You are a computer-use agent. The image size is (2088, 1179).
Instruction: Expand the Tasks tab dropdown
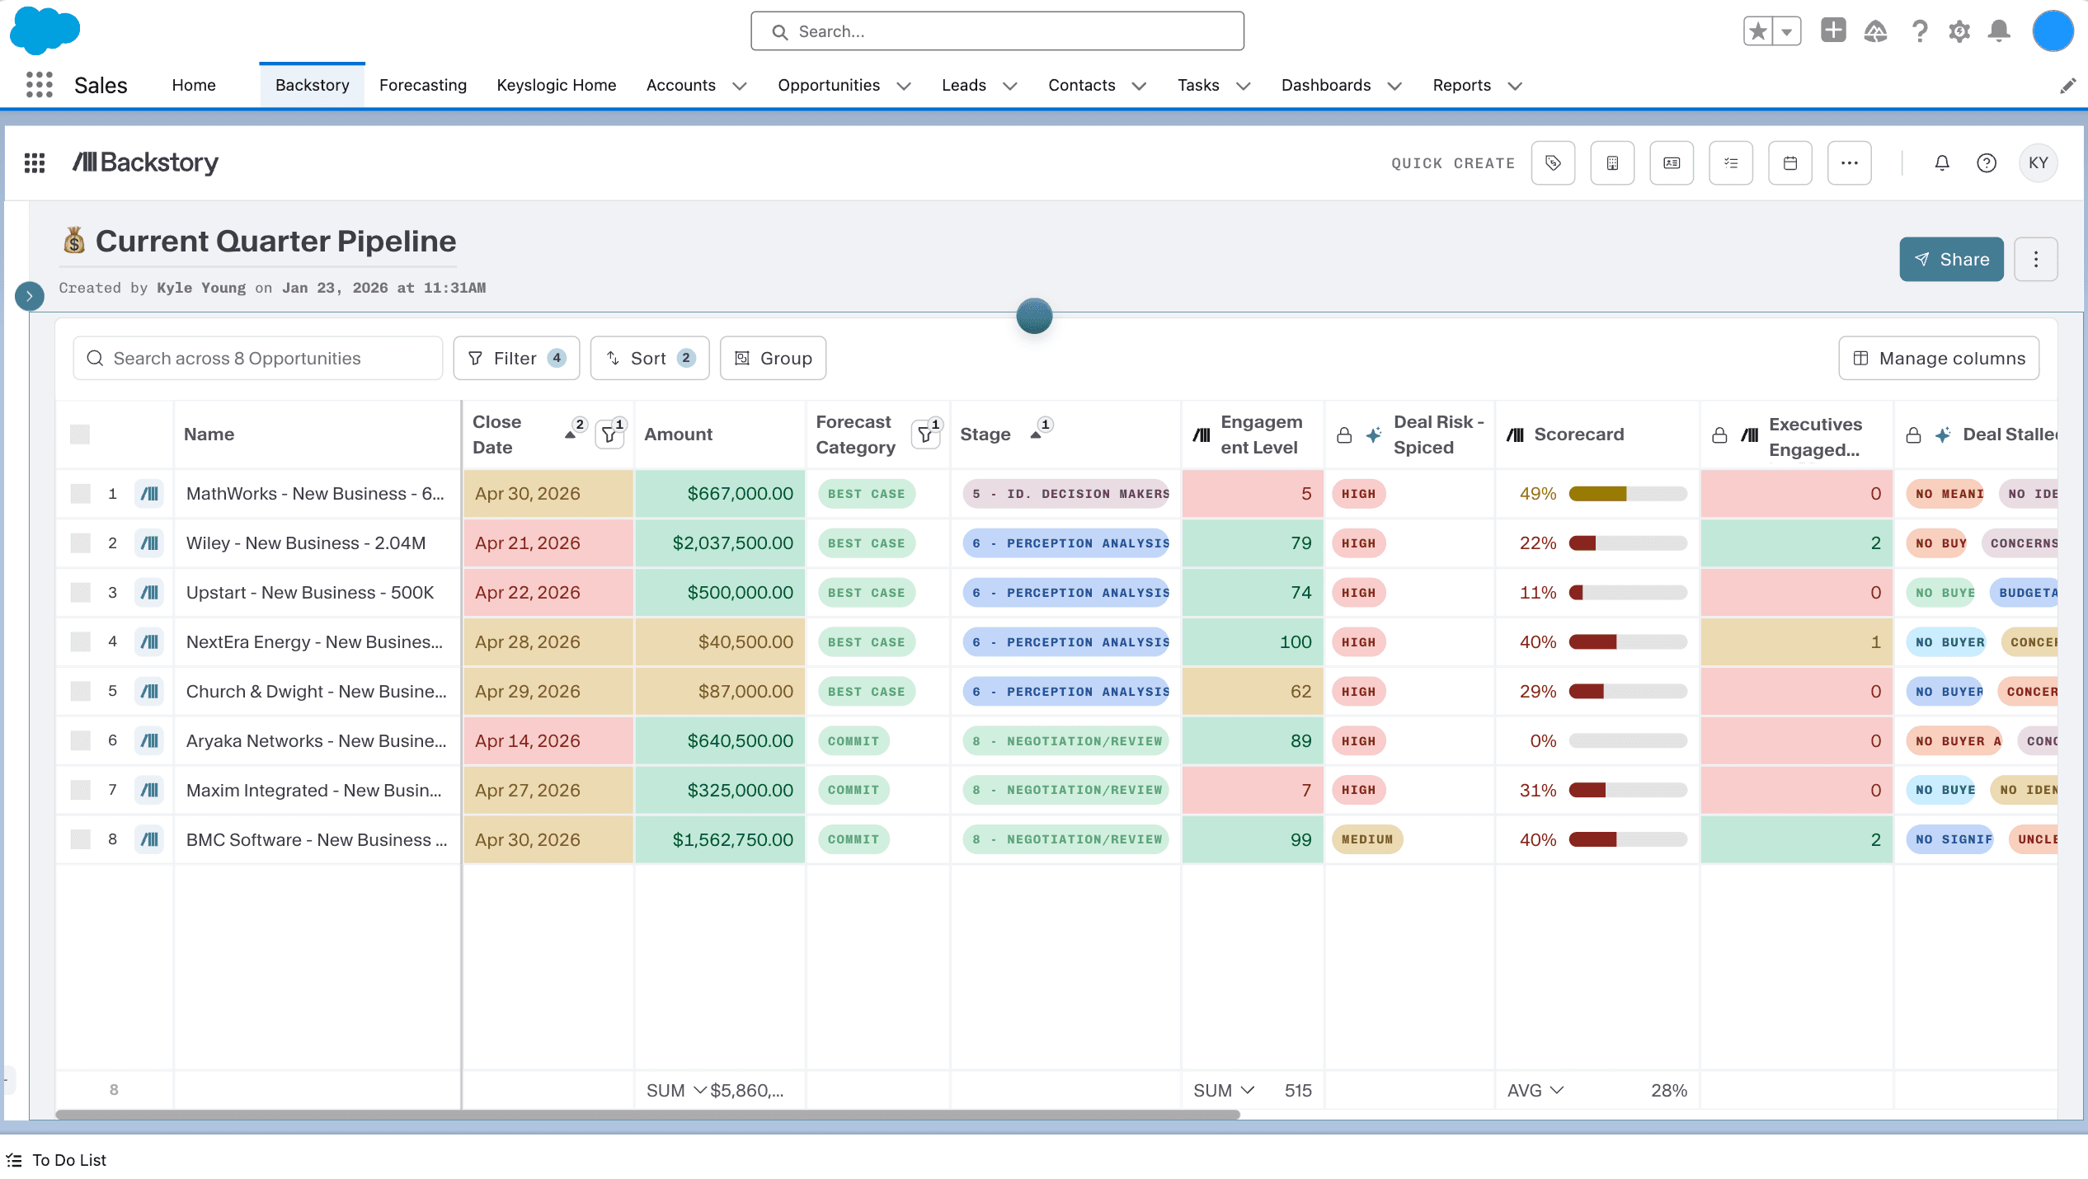click(x=1244, y=86)
